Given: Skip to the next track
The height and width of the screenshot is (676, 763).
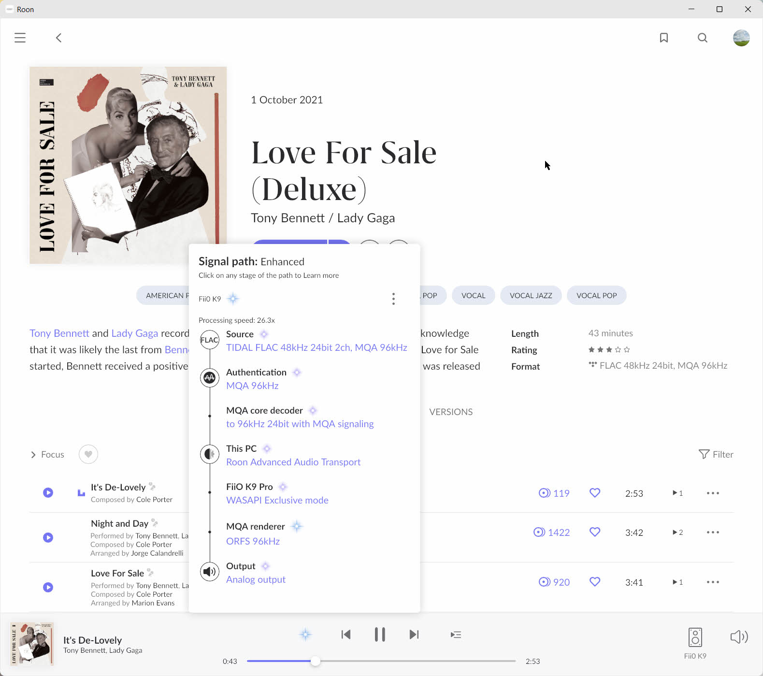Looking at the screenshot, I should pos(414,634).
